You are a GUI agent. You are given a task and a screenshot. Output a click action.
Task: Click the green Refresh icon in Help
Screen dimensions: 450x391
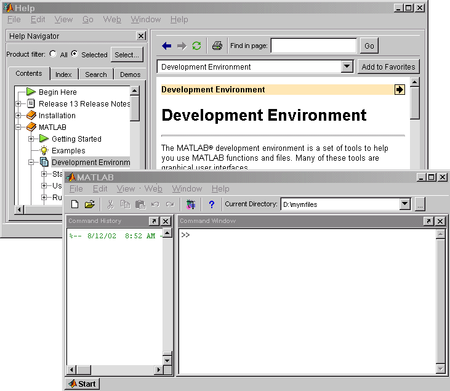click(196, 46)
